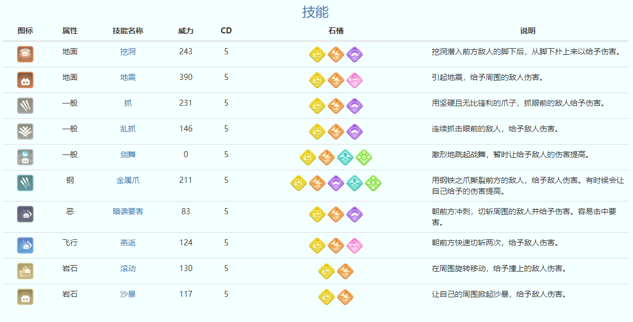Open the 燕返 skill link

pyautogui.click(x=128, y=243)
